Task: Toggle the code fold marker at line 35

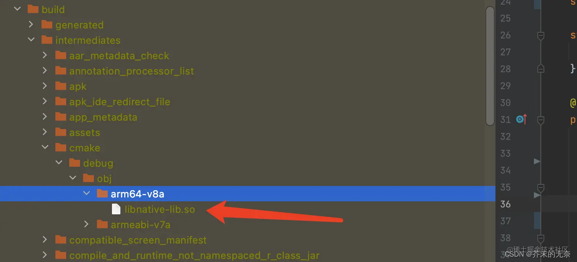Action: (540, 187)
